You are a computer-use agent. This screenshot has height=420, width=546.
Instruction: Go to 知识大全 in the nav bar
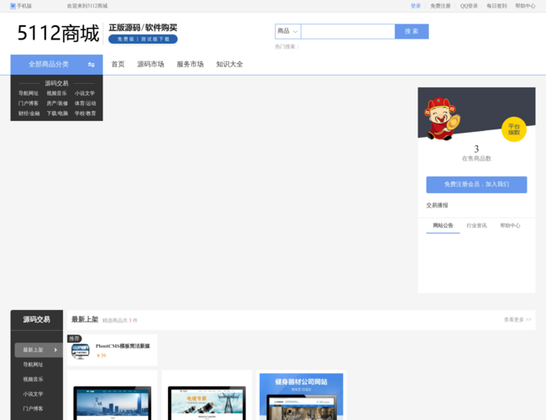(x=229, y=65)
